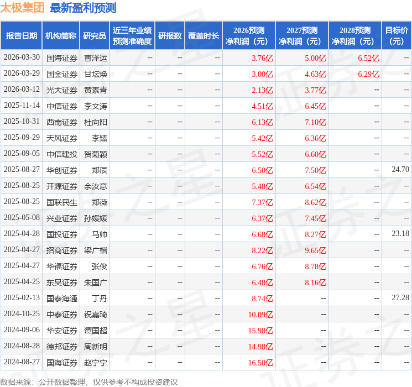
Task: Click researcher name 曹泽运
Action: (x=96, y=58)
